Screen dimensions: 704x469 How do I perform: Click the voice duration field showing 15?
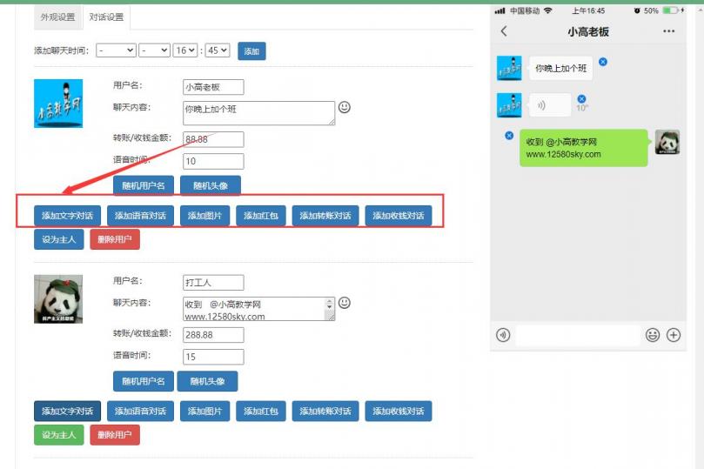pyautogui.click(x=213, y=357)
